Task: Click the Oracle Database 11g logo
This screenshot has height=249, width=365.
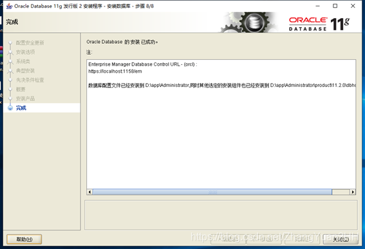Action: tap(319, 24)
